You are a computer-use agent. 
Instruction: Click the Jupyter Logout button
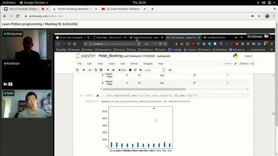248,56
